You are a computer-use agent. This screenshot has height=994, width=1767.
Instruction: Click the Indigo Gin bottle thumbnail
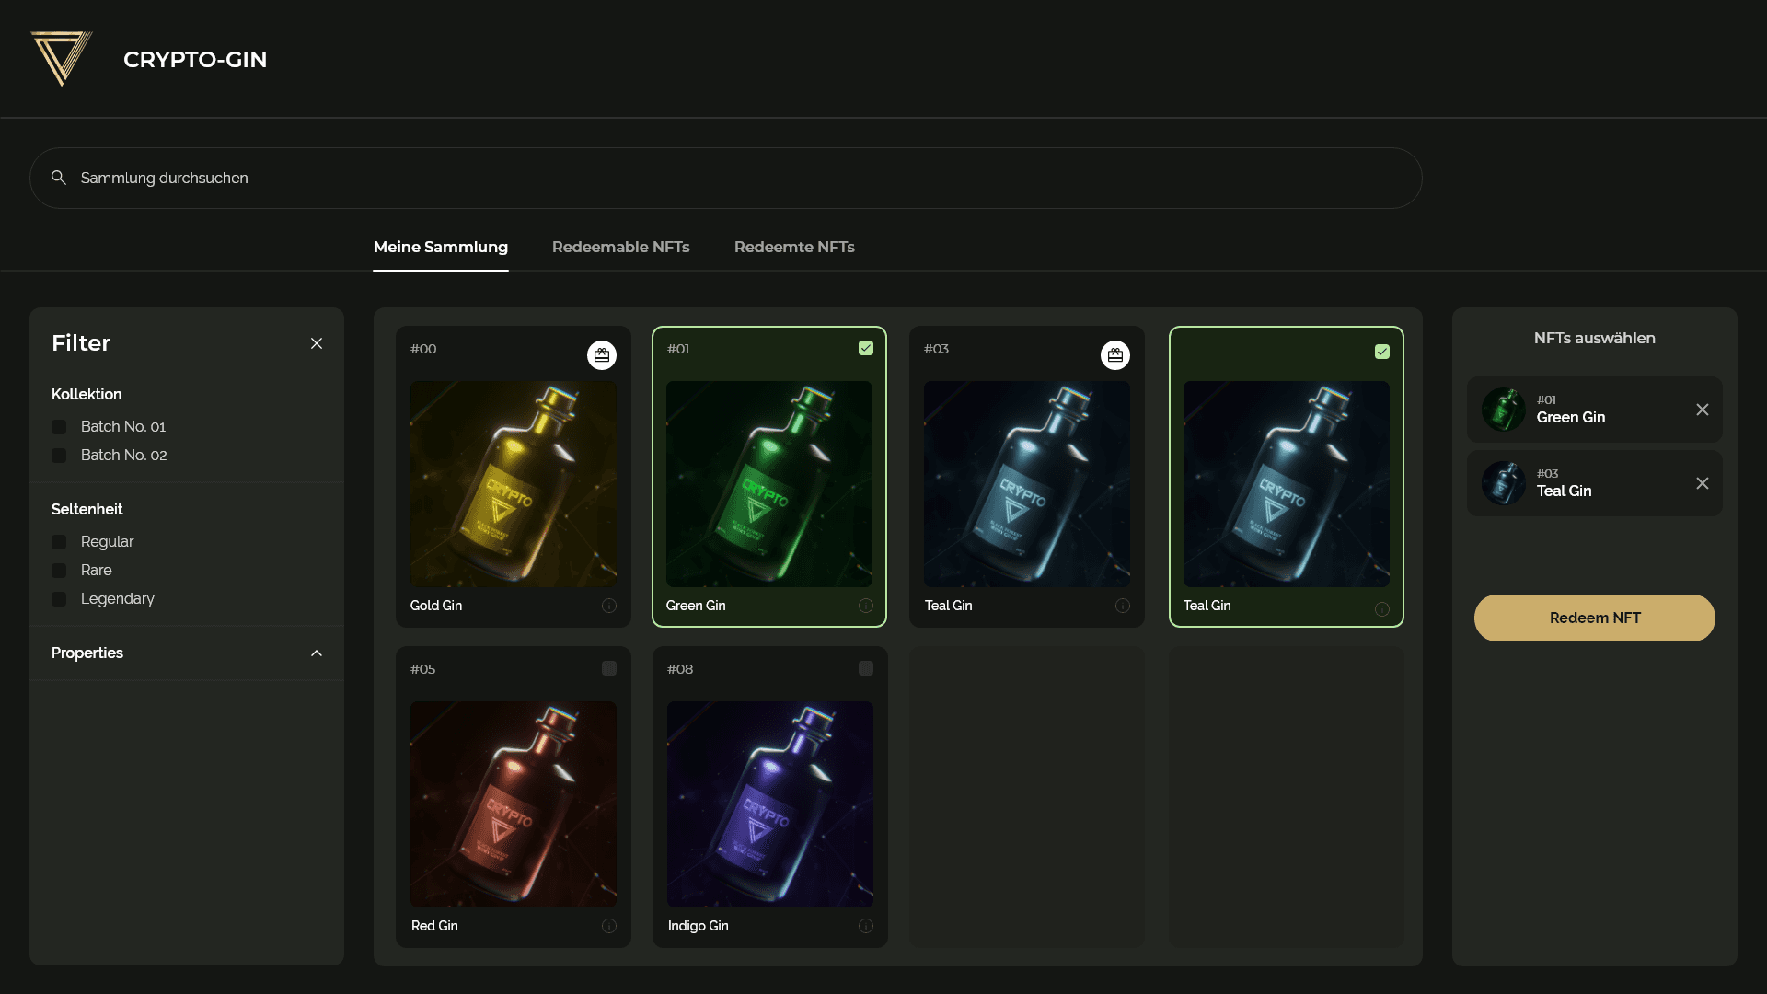(x=769, y=803)
